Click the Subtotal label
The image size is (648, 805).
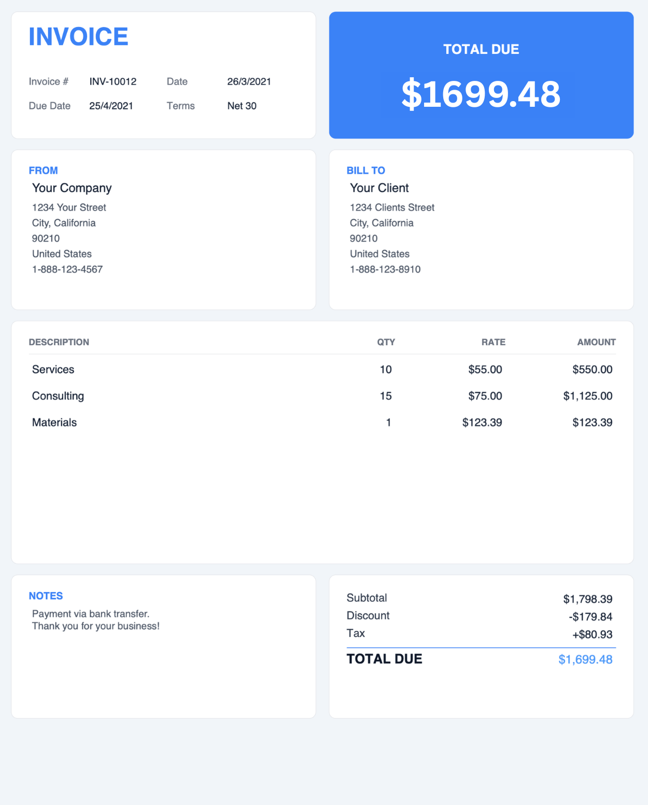[x=367, y=598]
